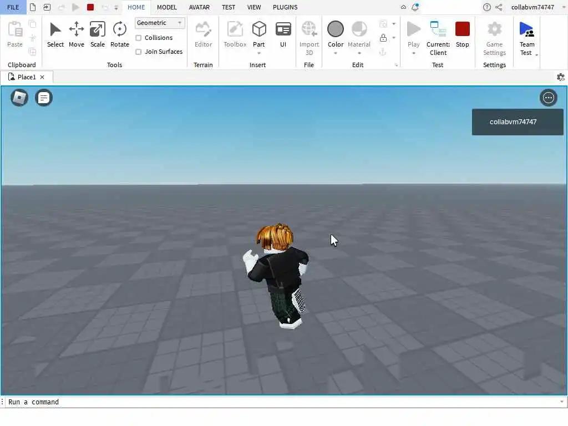Enable the Collisions checkbox
The image size is (568, 426).
tap(138, 38)
